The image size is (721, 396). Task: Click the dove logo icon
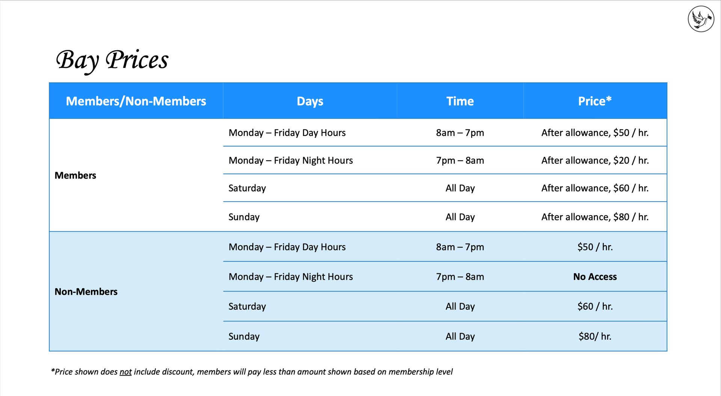[701, 19]
